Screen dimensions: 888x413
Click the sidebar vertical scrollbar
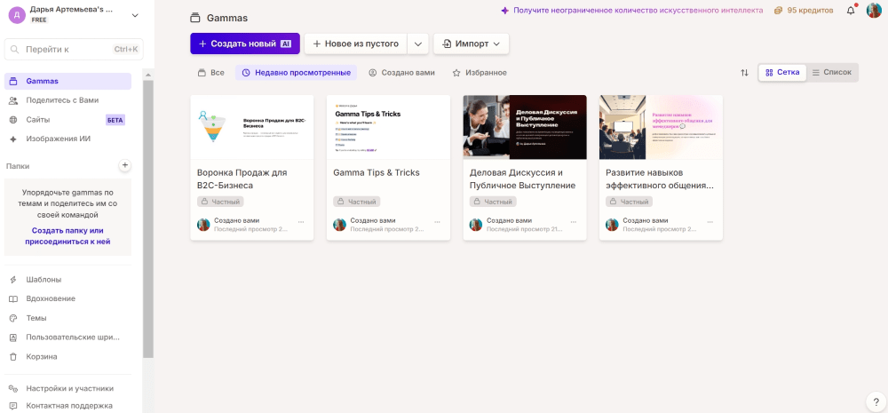click(x=147, y=219)
